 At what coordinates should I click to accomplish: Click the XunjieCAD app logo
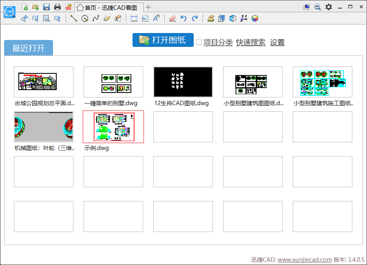(9, 12)
